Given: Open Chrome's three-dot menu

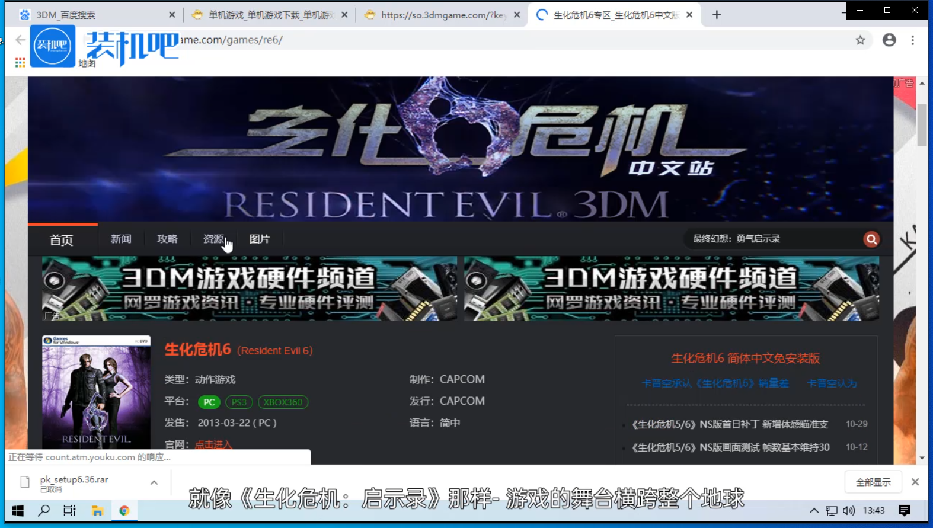Looking at the screenshot, I should pyautogui.click(x=912, y=40).
